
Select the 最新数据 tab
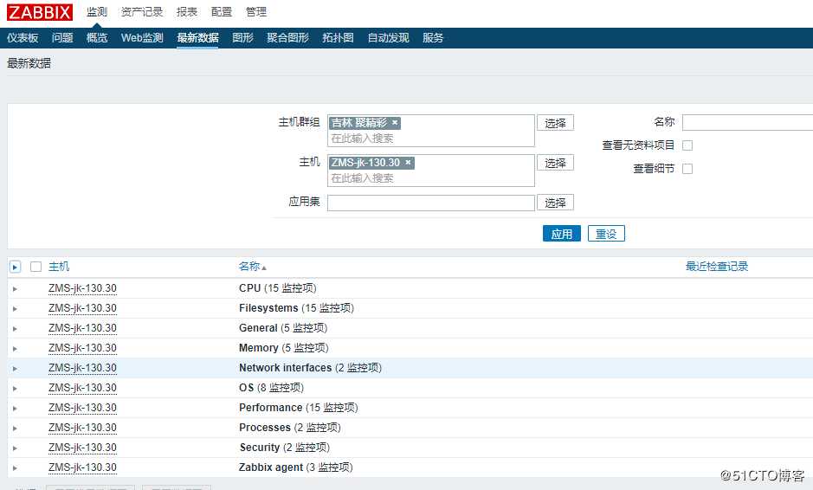click(197, 38)
